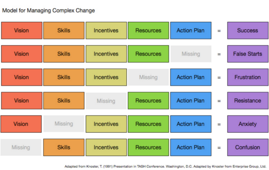The image size is (269, 170).
Task: Select the Incentives box in the Anxiety row
Action: pos(106,124)
